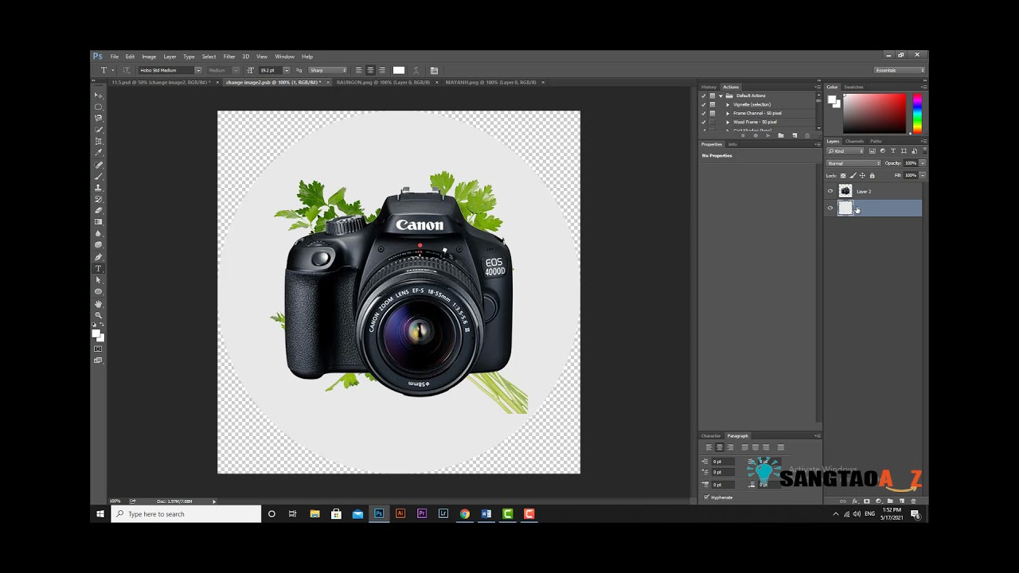Switch to the Swatches tab
Screen dimensions: 1019x573
click(x=853, y=87)
